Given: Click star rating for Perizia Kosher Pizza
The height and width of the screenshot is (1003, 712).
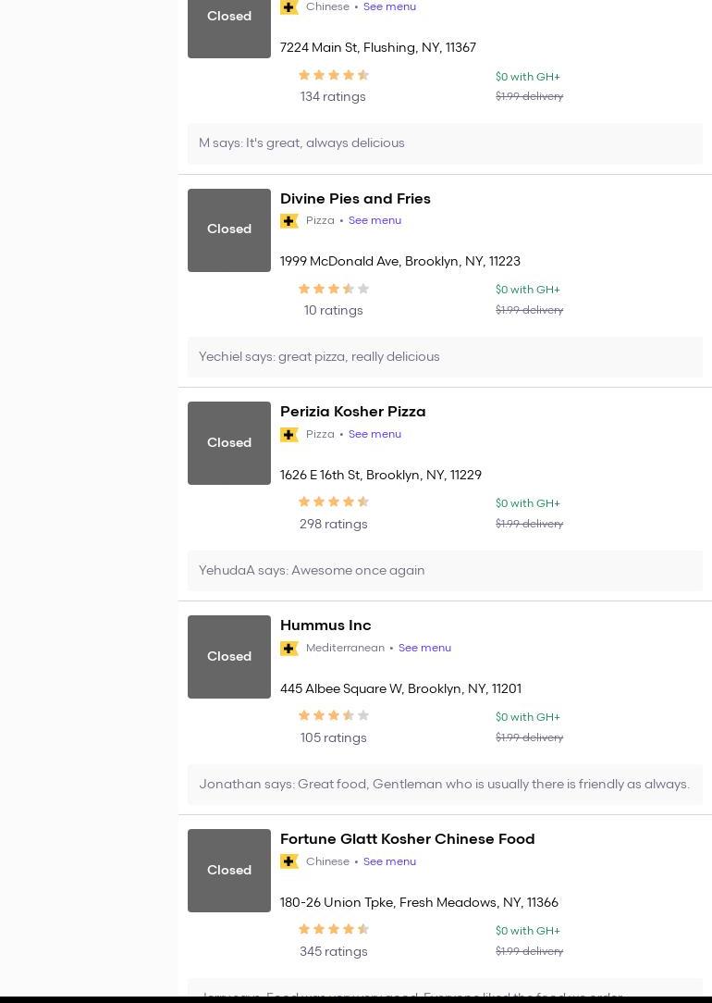Looking at the screenshot, I should [x=333, y=502].
